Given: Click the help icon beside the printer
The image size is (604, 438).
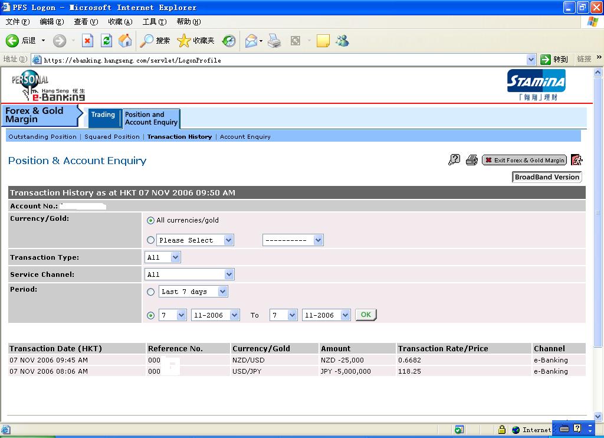Looking at the screenshot, I should coord(454,159).
